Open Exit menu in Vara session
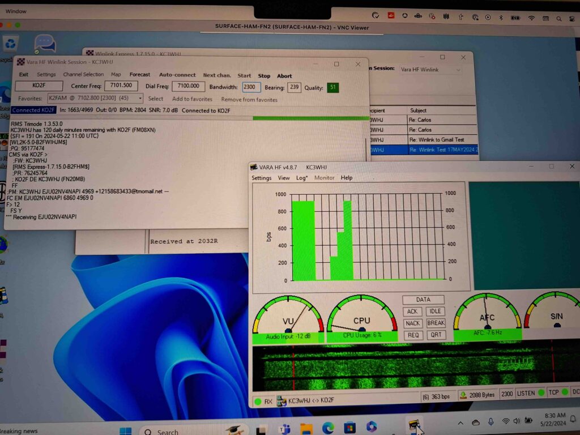 click(x=24, y=74)
